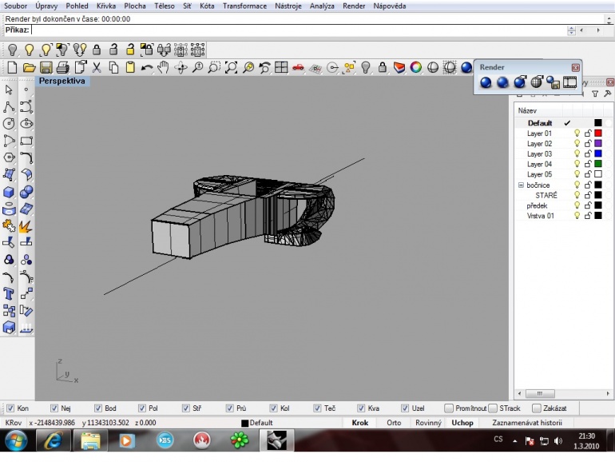Toggle the Bod osnap checkbox

tap(98, 408)
